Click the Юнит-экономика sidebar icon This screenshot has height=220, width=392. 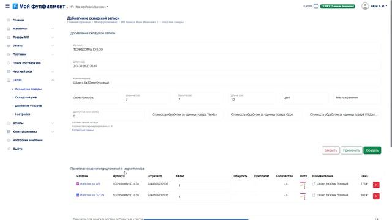pos(8,132)
